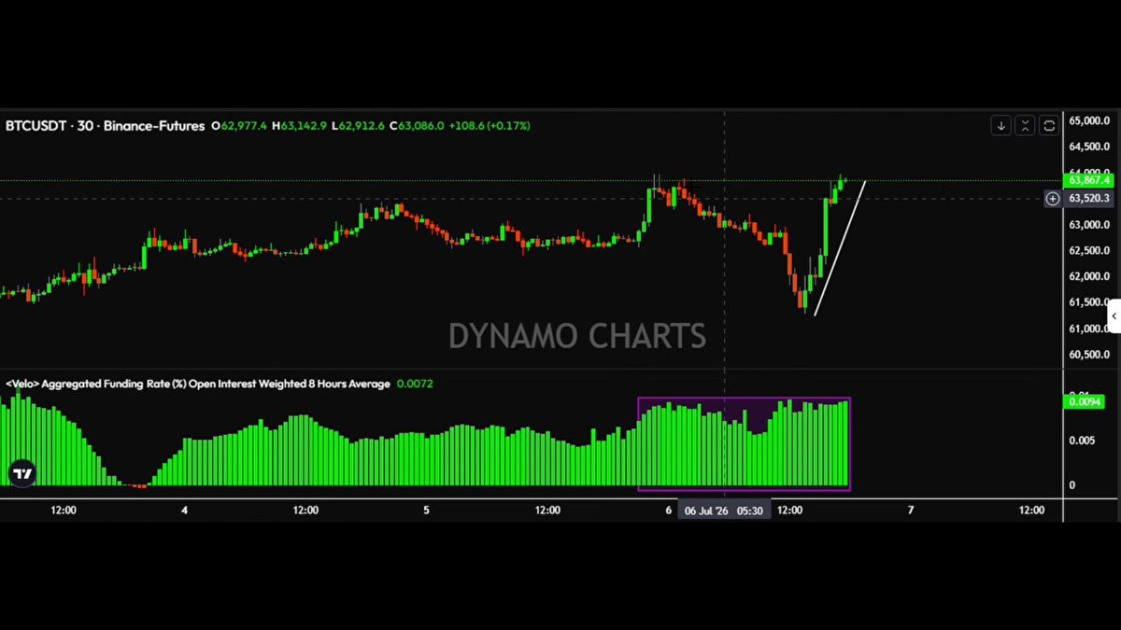Click the crosshair price label 63,520.3
The height and width of the screenshot is (630, 1121).
1088,198
